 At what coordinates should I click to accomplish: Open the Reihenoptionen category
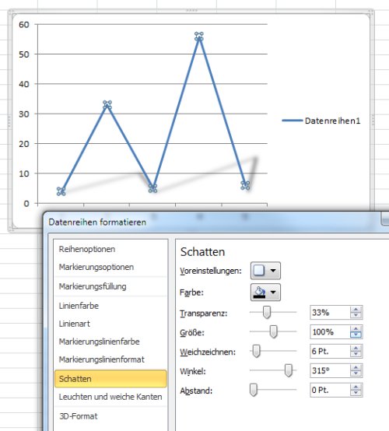point(87,249)
